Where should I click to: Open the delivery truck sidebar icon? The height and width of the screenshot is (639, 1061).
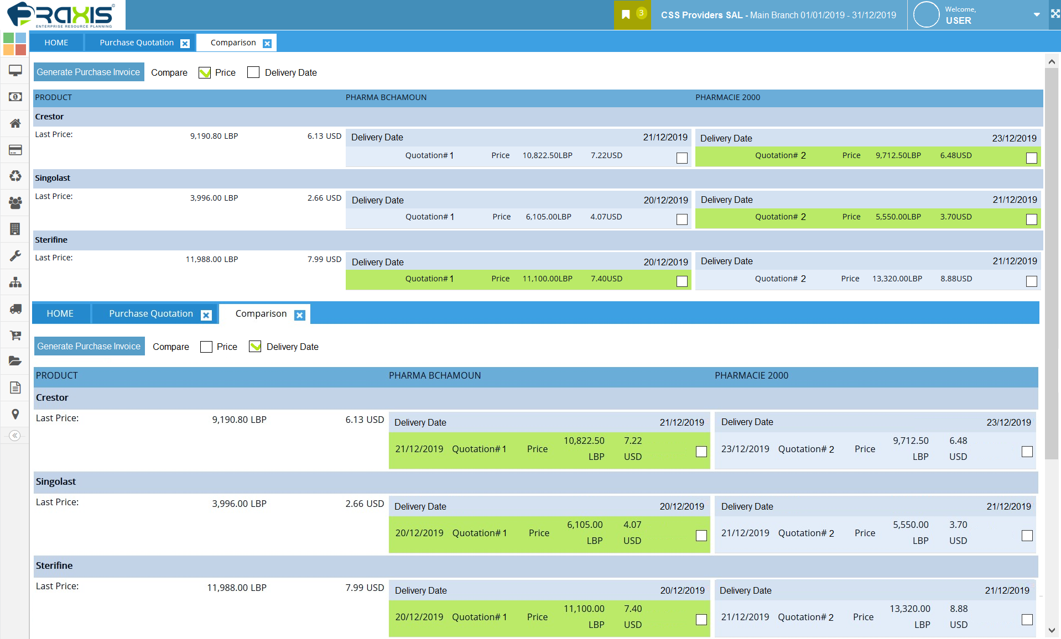(15, 308)
